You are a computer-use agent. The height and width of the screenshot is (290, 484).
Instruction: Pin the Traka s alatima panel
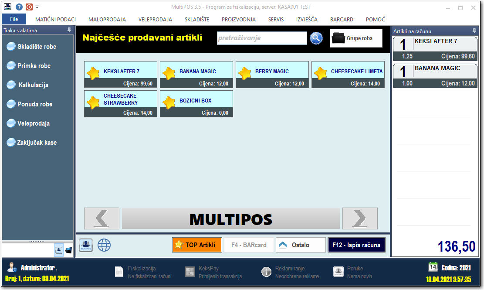coord(69,30)
